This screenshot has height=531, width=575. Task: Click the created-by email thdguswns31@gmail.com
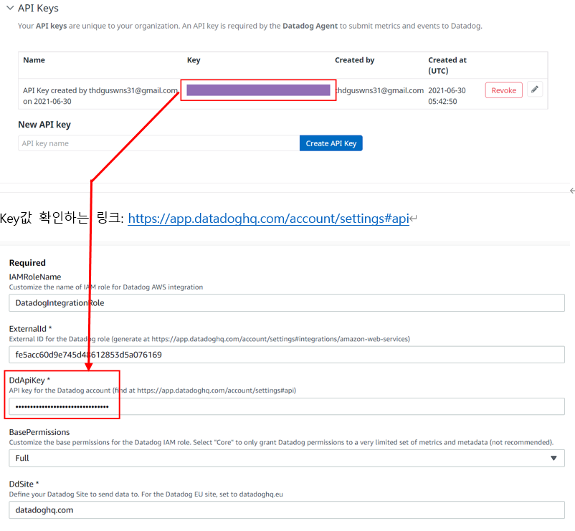point(379,90)
